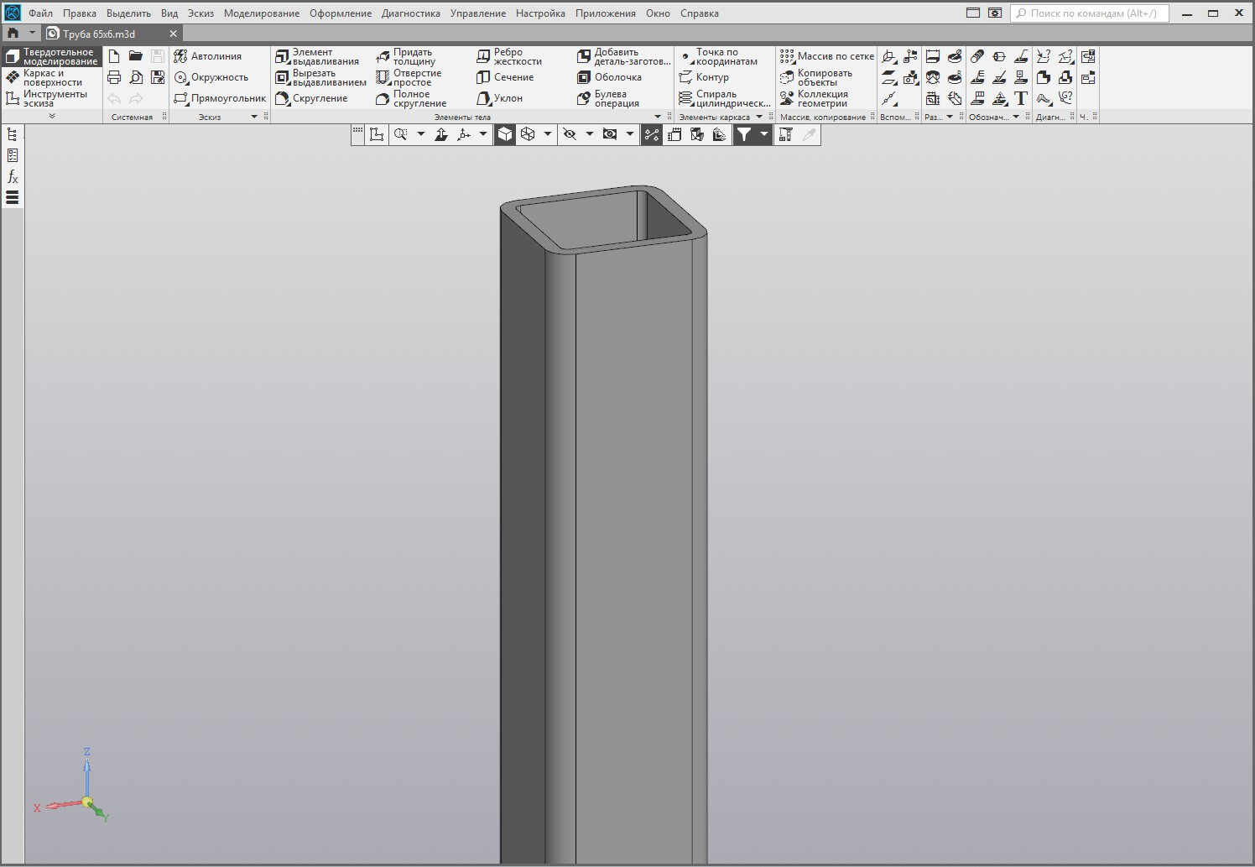Screen dimensions: 1255x867
Task: Open the Справка menu
Action: click(x=699, y=13)
